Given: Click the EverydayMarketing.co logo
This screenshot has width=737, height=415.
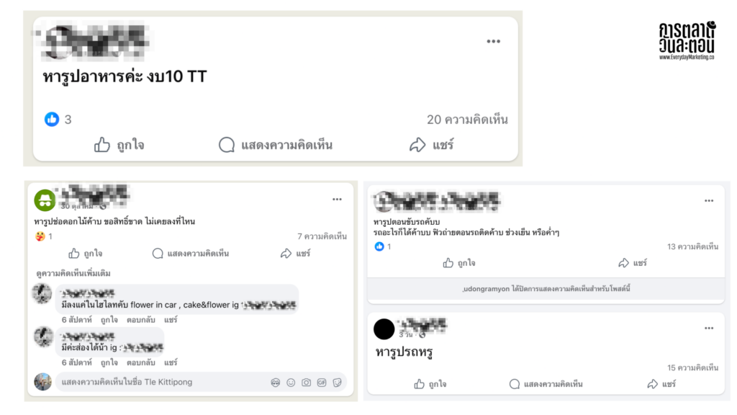Looking at the screenshot, I should [687, 41].
